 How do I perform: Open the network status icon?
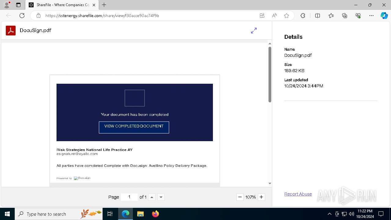click(x=344, y=214)
